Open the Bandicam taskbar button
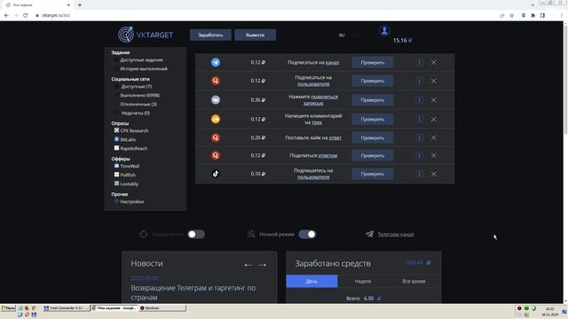 coord(162,307)
